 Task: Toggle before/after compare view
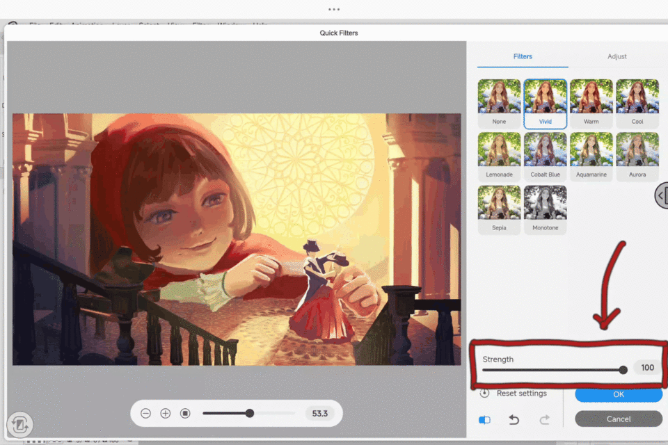coord(484,420)
